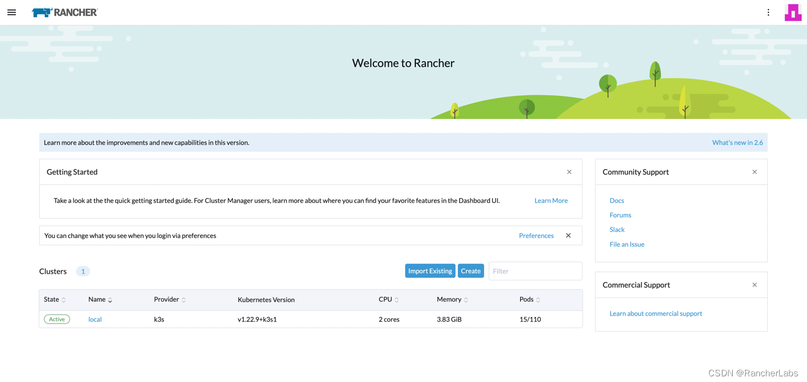
Task: Close the Commercial Support panel
Action: [754, 285]
